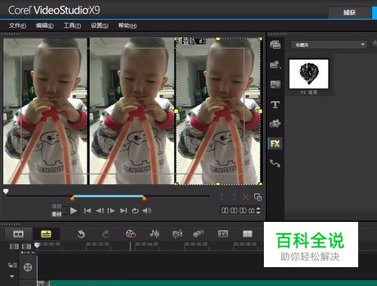Click the timeline ruler at 00:00:02:00
This screenshot has width=377, height=286.
[98, 244]
